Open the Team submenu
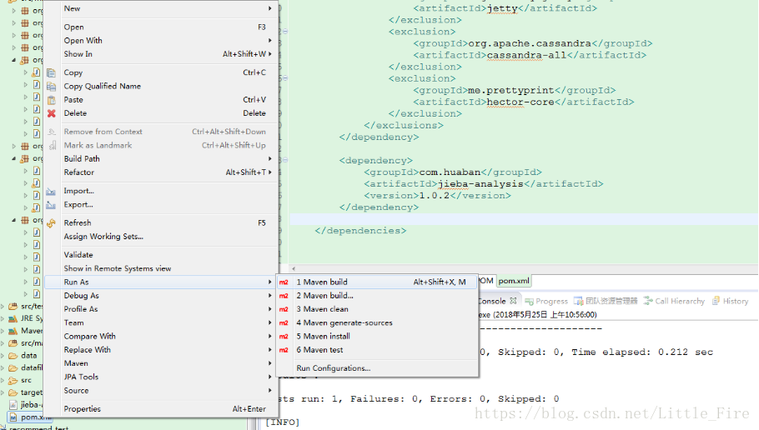The height and width of the screenshot is (430, 759). pyautogui.click(x=161, y=322)
